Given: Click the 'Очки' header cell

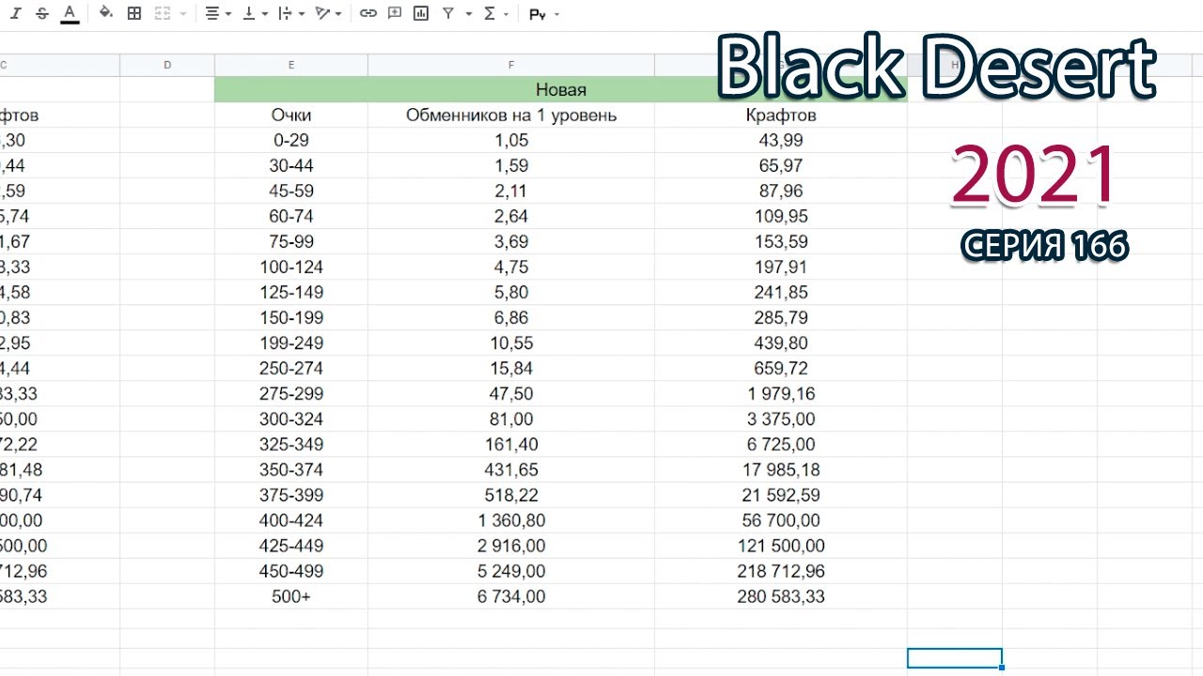Looking at the screenshot, I should pos(291,115).
